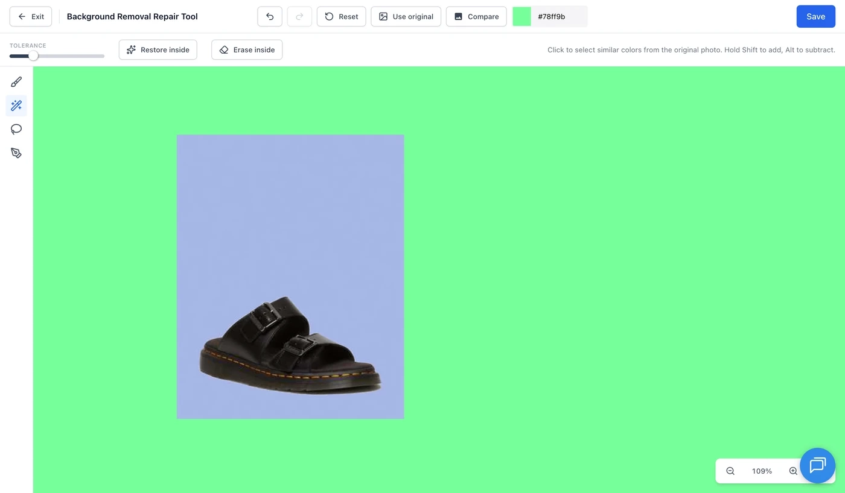Zoom in with the plus magnifier
The image size is (845, 493).
pyautogui.click(x=793, y=471)
